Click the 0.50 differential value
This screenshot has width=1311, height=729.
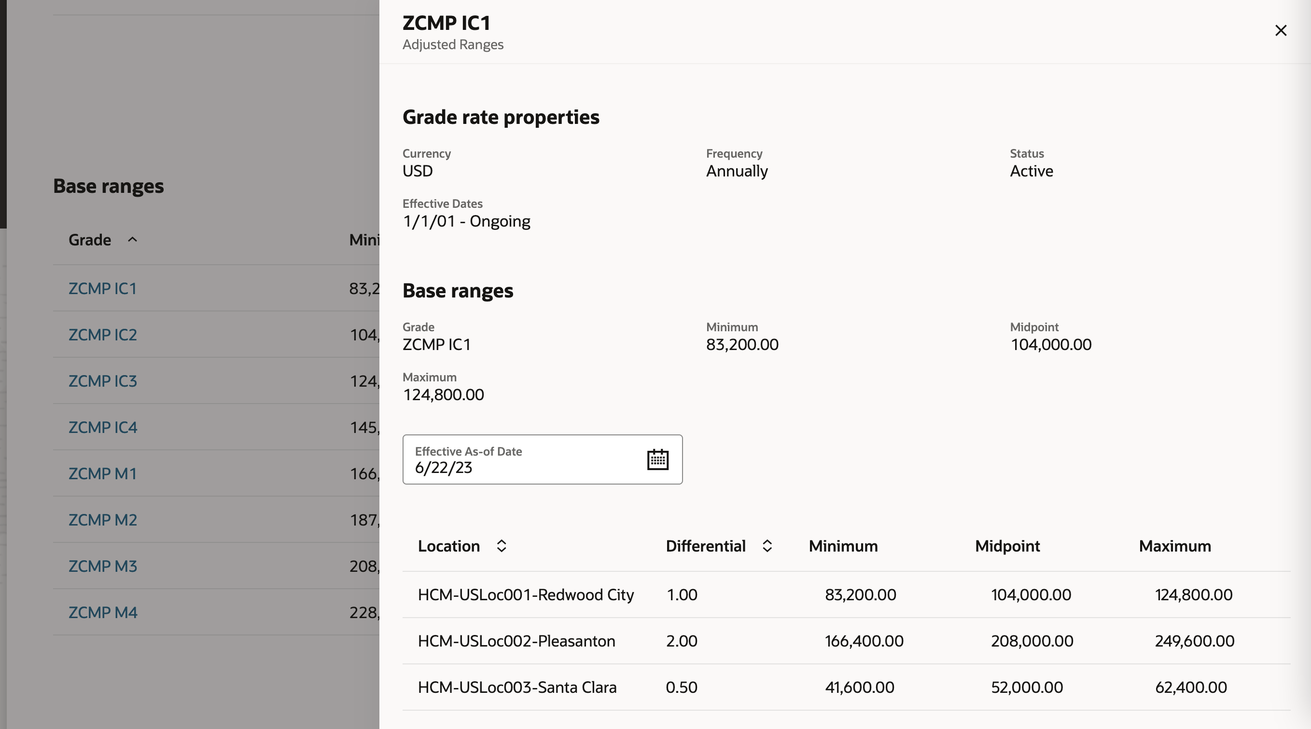click(682, 688)
